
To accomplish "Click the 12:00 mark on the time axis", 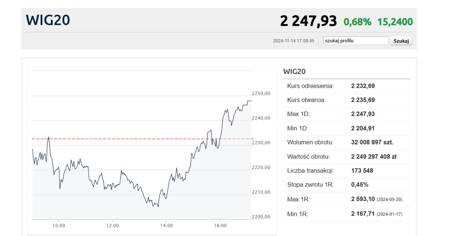I will pyautogui.click(x=112, y=225).
